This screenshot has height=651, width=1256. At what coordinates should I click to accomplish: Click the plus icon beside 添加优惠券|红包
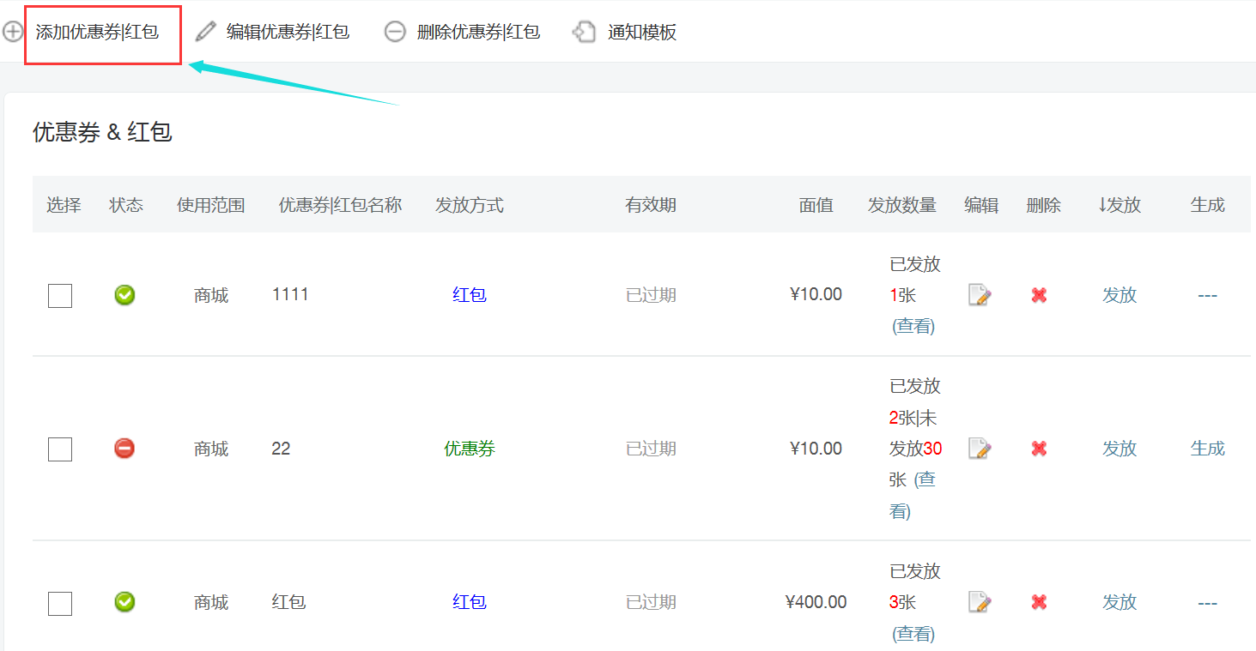click(x=12, y=33)
